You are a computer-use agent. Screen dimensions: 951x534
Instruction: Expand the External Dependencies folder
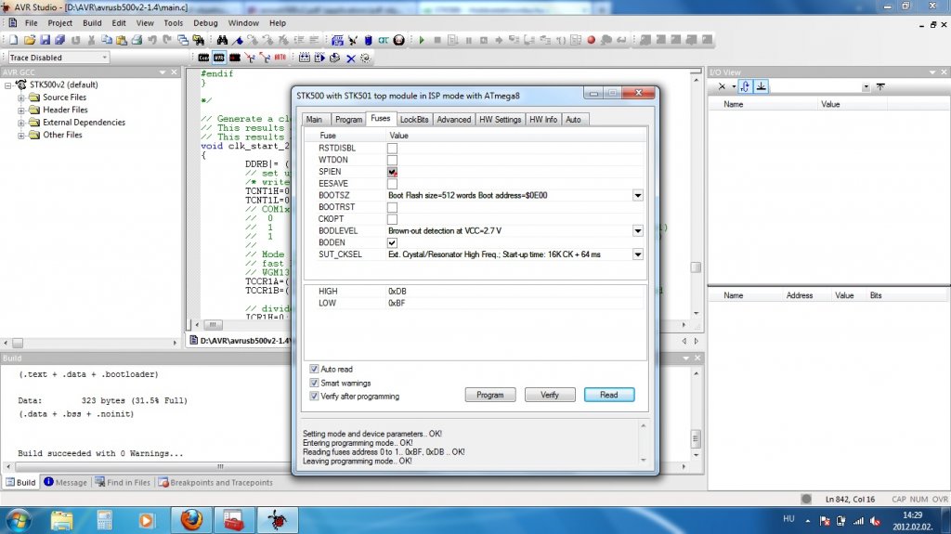click(21, 124)
